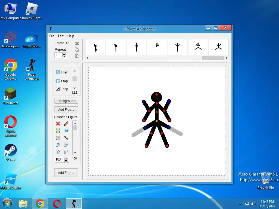Click the "Frame 13" label
Image resolution: width=279 pixels, height=209 pixels.
click(62, 43)
